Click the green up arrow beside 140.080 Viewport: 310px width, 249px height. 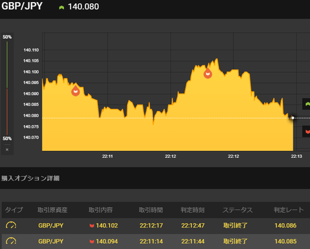tap(61, 8)
